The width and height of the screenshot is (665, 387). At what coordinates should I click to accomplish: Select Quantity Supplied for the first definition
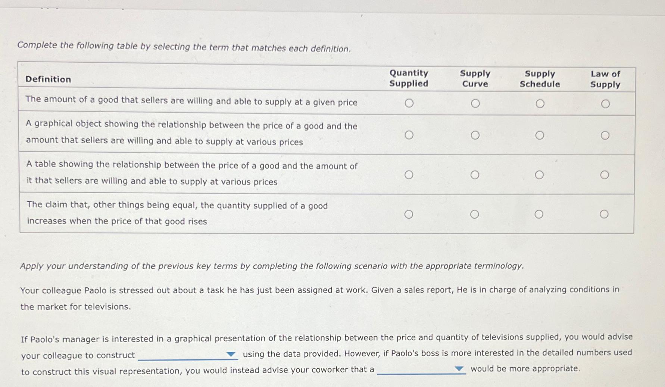click(x=410, y=103)
